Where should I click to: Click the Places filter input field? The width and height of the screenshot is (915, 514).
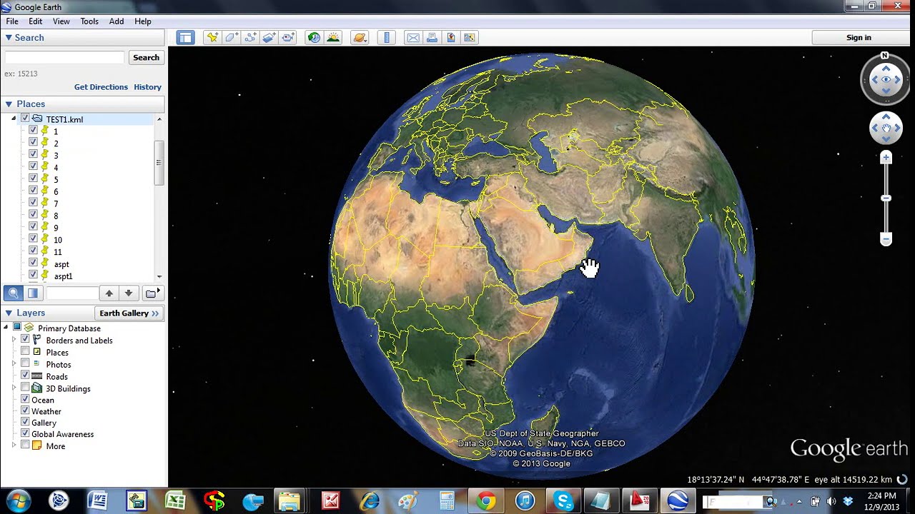click(x=72, y=293)
